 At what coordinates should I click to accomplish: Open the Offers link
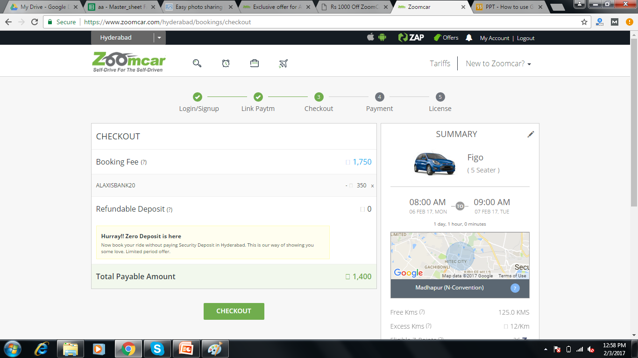[x=446, y=38]
